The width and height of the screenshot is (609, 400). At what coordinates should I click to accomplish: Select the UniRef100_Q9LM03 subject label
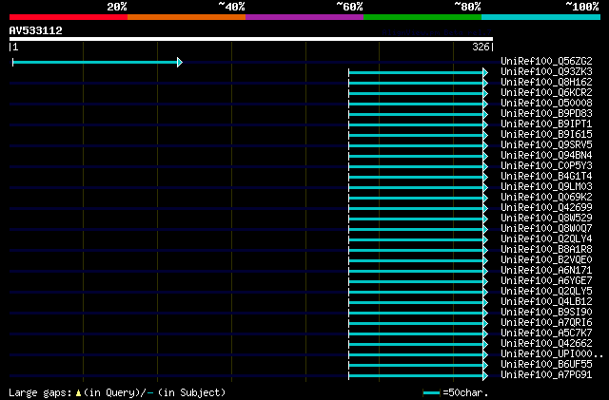[546, 186]
